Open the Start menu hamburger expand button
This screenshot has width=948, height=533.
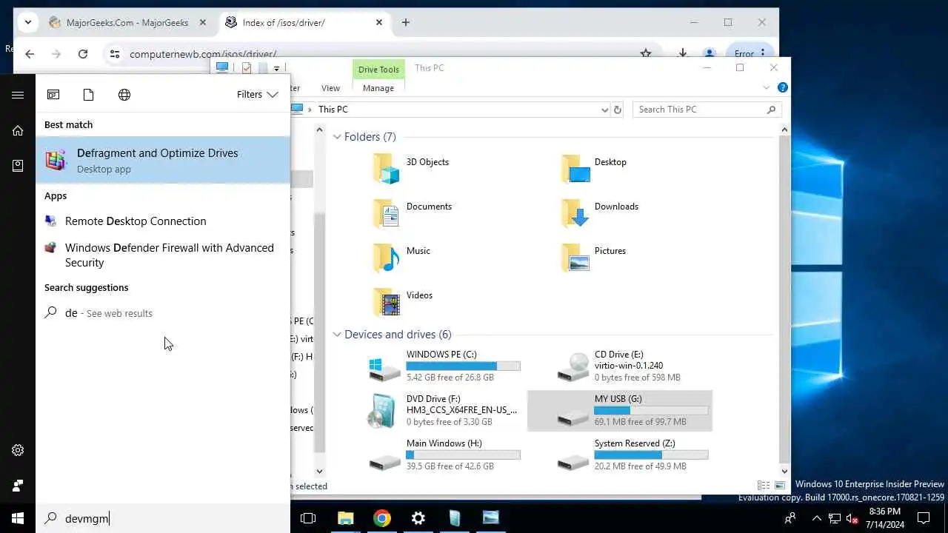18,95
